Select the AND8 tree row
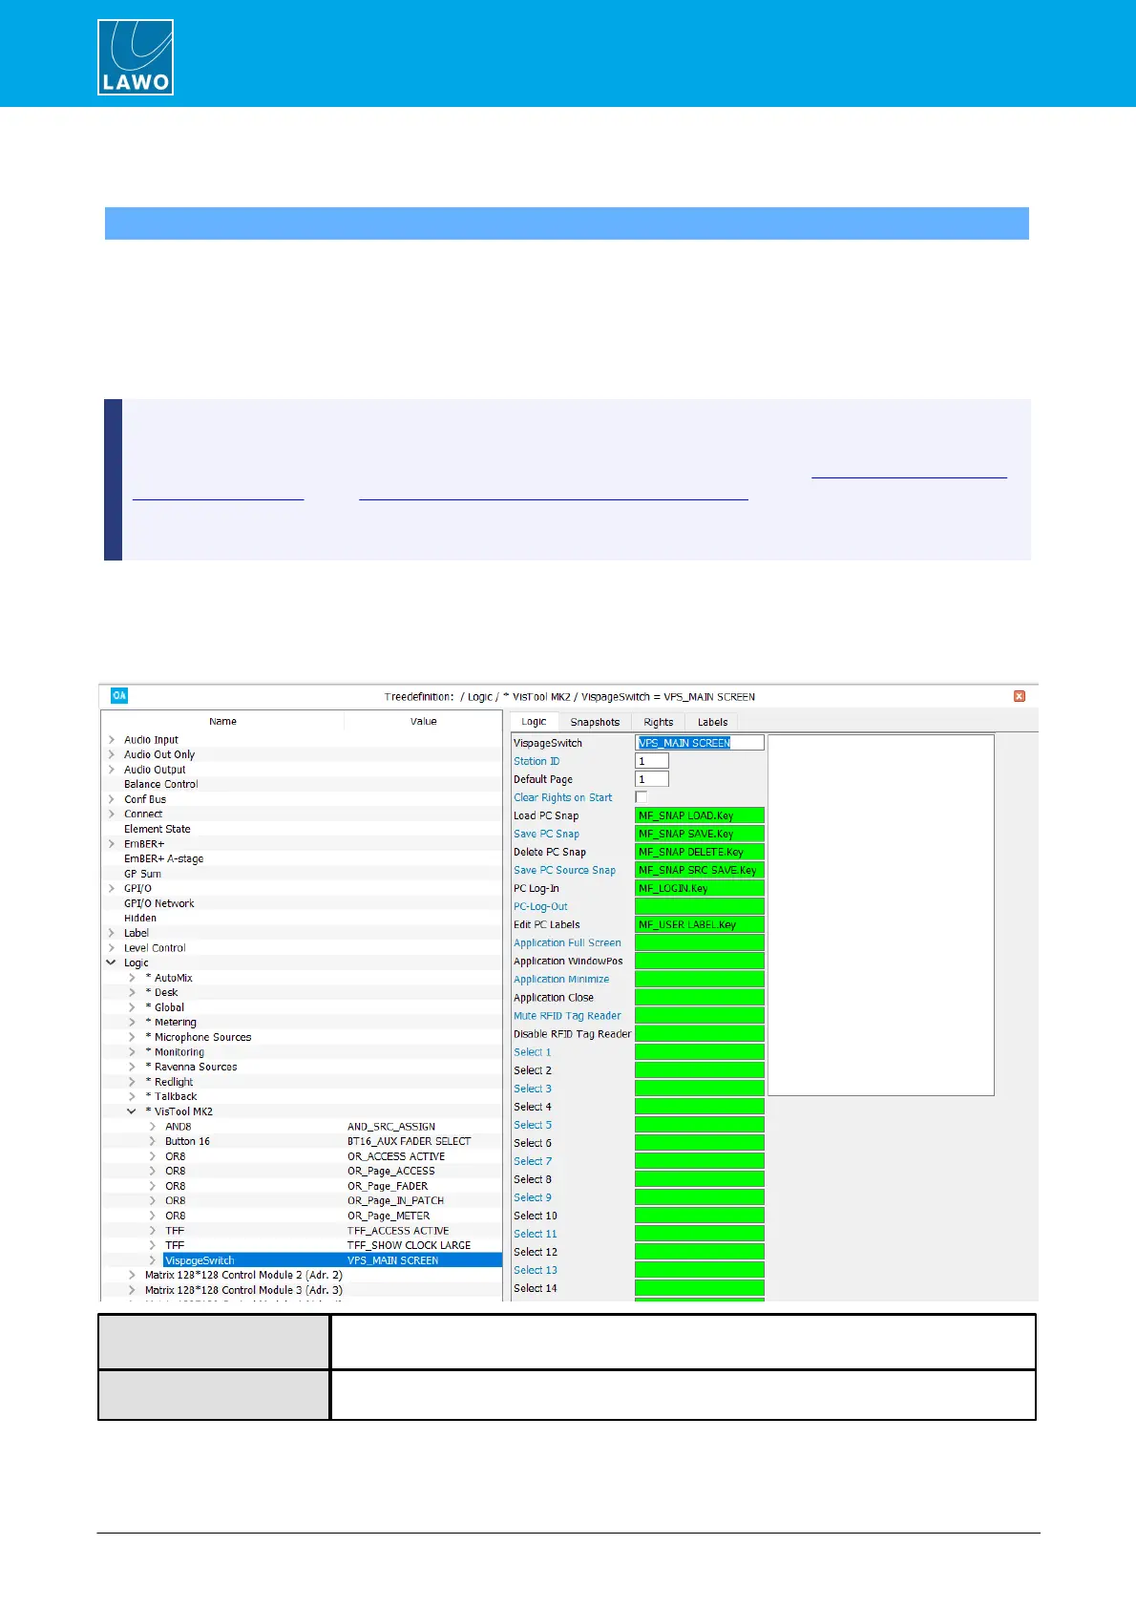Image resolution: width=1136 pixels, height=1608 pixels. [179, 1127]
